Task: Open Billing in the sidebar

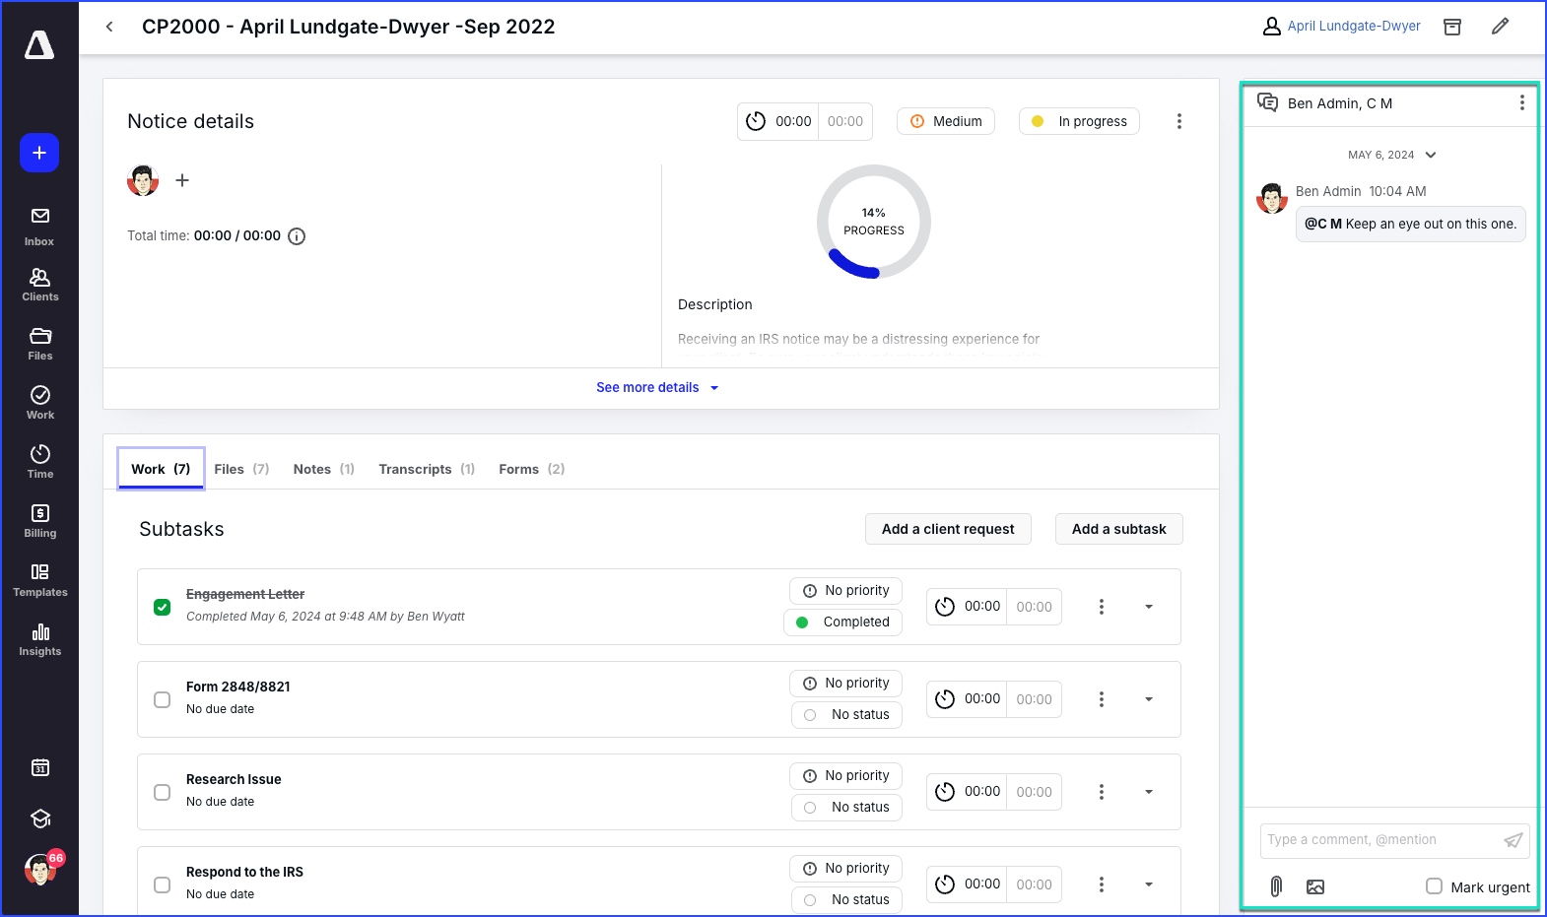Action: click(x=39, y=521)
